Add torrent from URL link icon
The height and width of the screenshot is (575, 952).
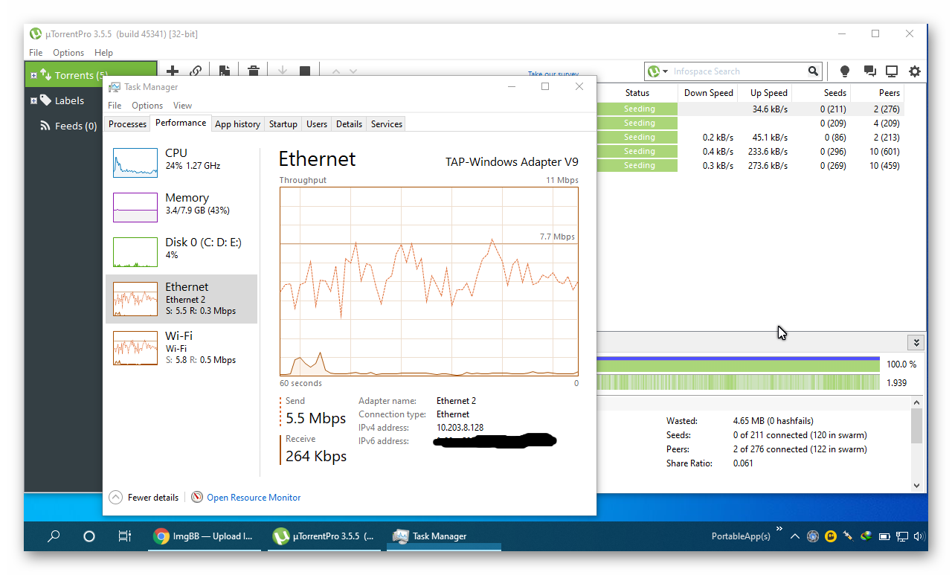point(196,71)
